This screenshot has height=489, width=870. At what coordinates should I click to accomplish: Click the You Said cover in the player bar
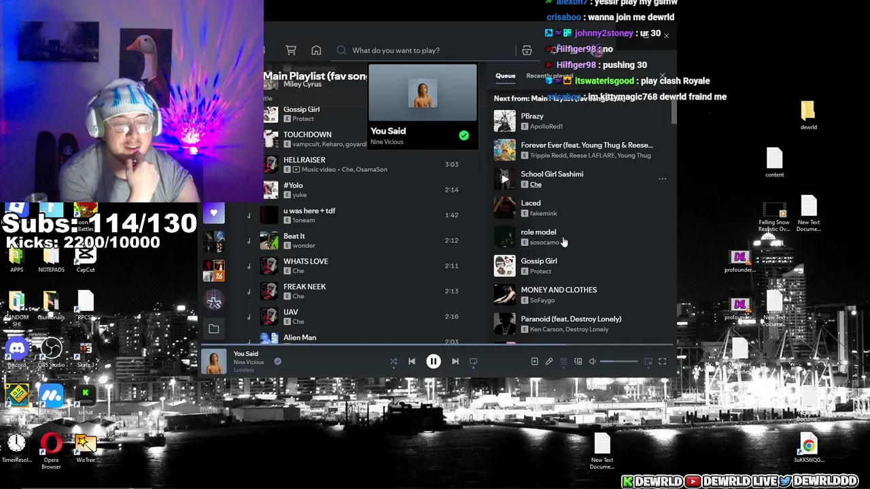pyautogui.click(x=213, y=362)
